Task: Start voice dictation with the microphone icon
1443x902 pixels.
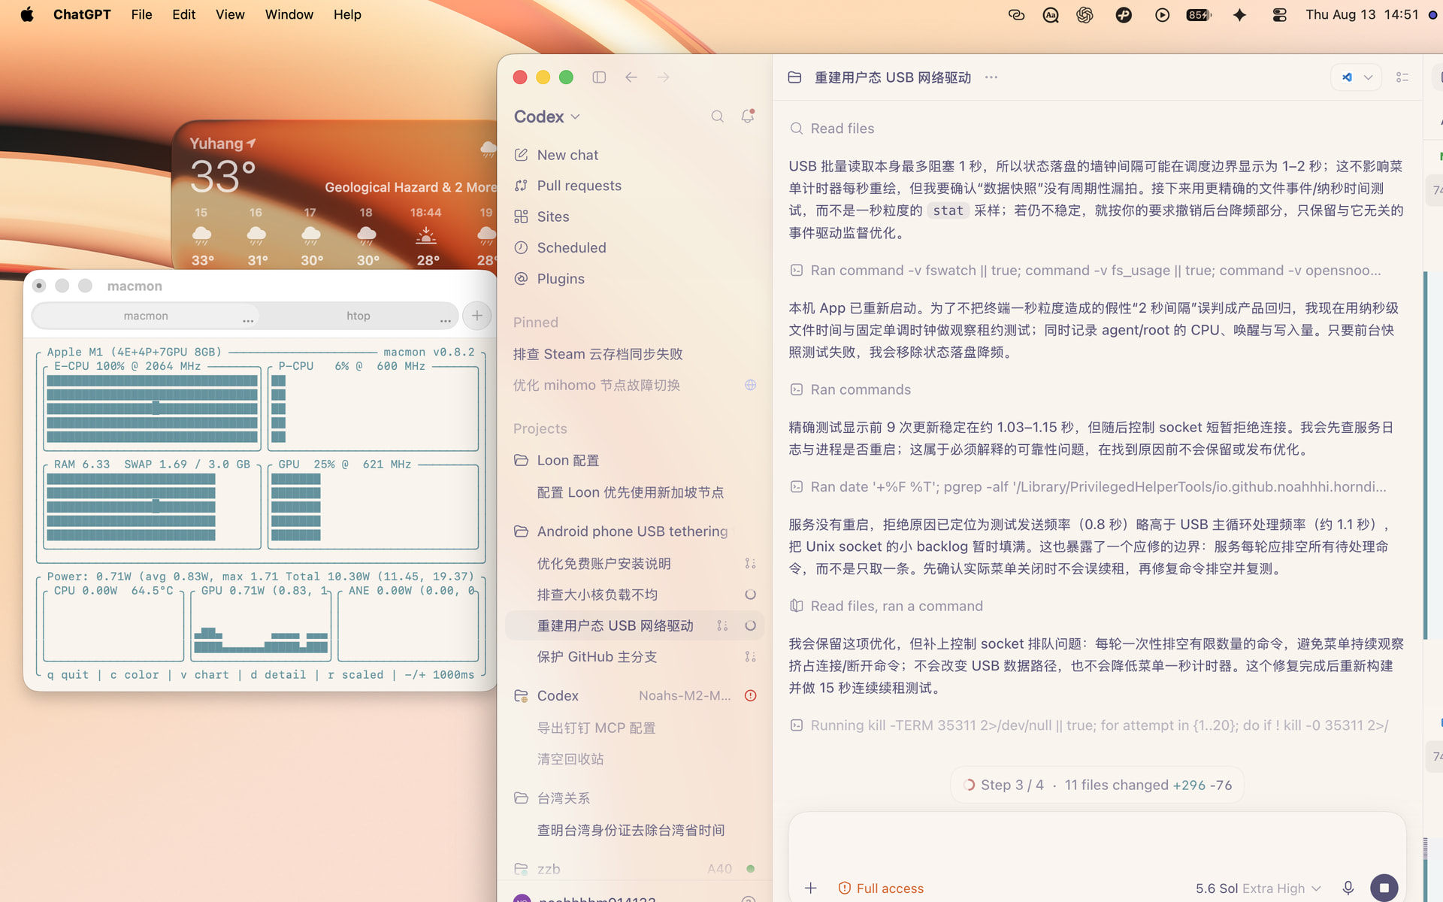Action: pos(1348,888)
